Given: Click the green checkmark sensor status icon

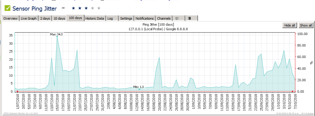Looking at the screenshot, I should [8, 8].
